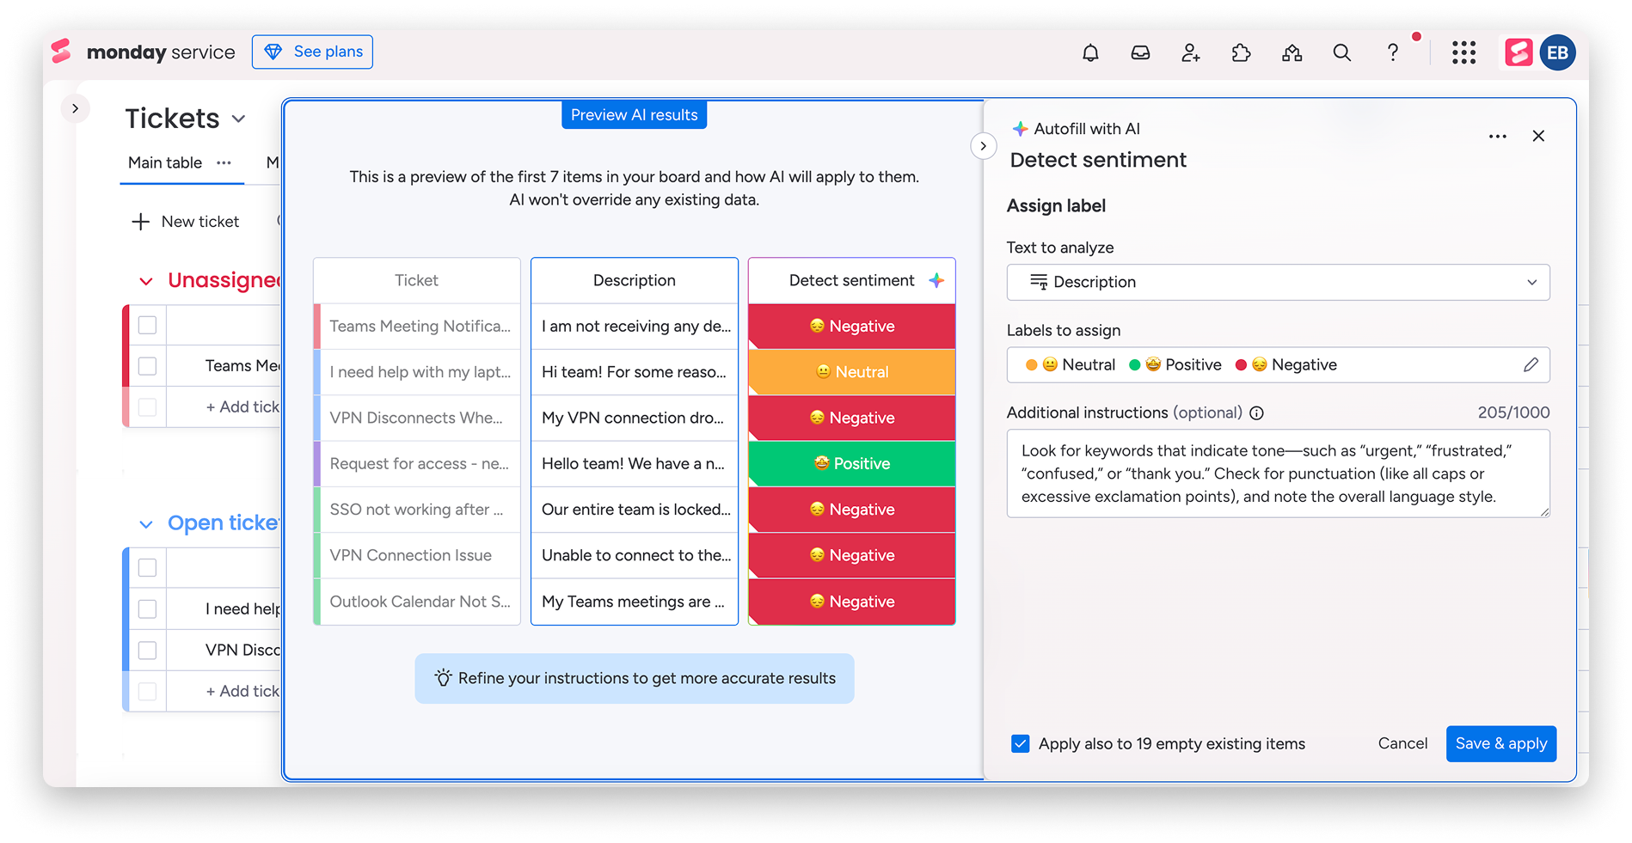Image resolution: width=1632 pixels, height=843 pixels.
Task: Open the apps puzzle-piece icon
Action: point(1241,53)
